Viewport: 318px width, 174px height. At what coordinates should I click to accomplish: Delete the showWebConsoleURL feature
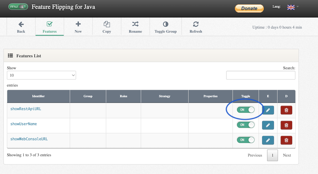click(x=286, y=140)
